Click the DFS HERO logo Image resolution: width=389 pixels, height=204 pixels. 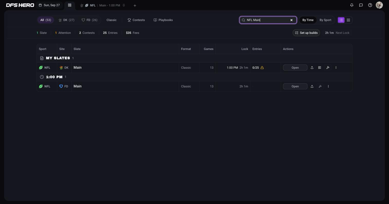point(20,5)
